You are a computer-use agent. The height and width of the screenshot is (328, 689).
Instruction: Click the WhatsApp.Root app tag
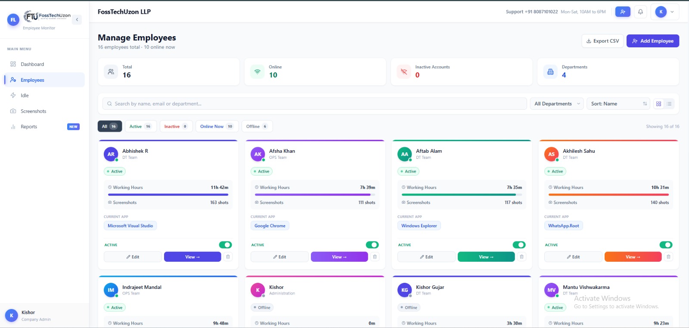pos(564,226)
